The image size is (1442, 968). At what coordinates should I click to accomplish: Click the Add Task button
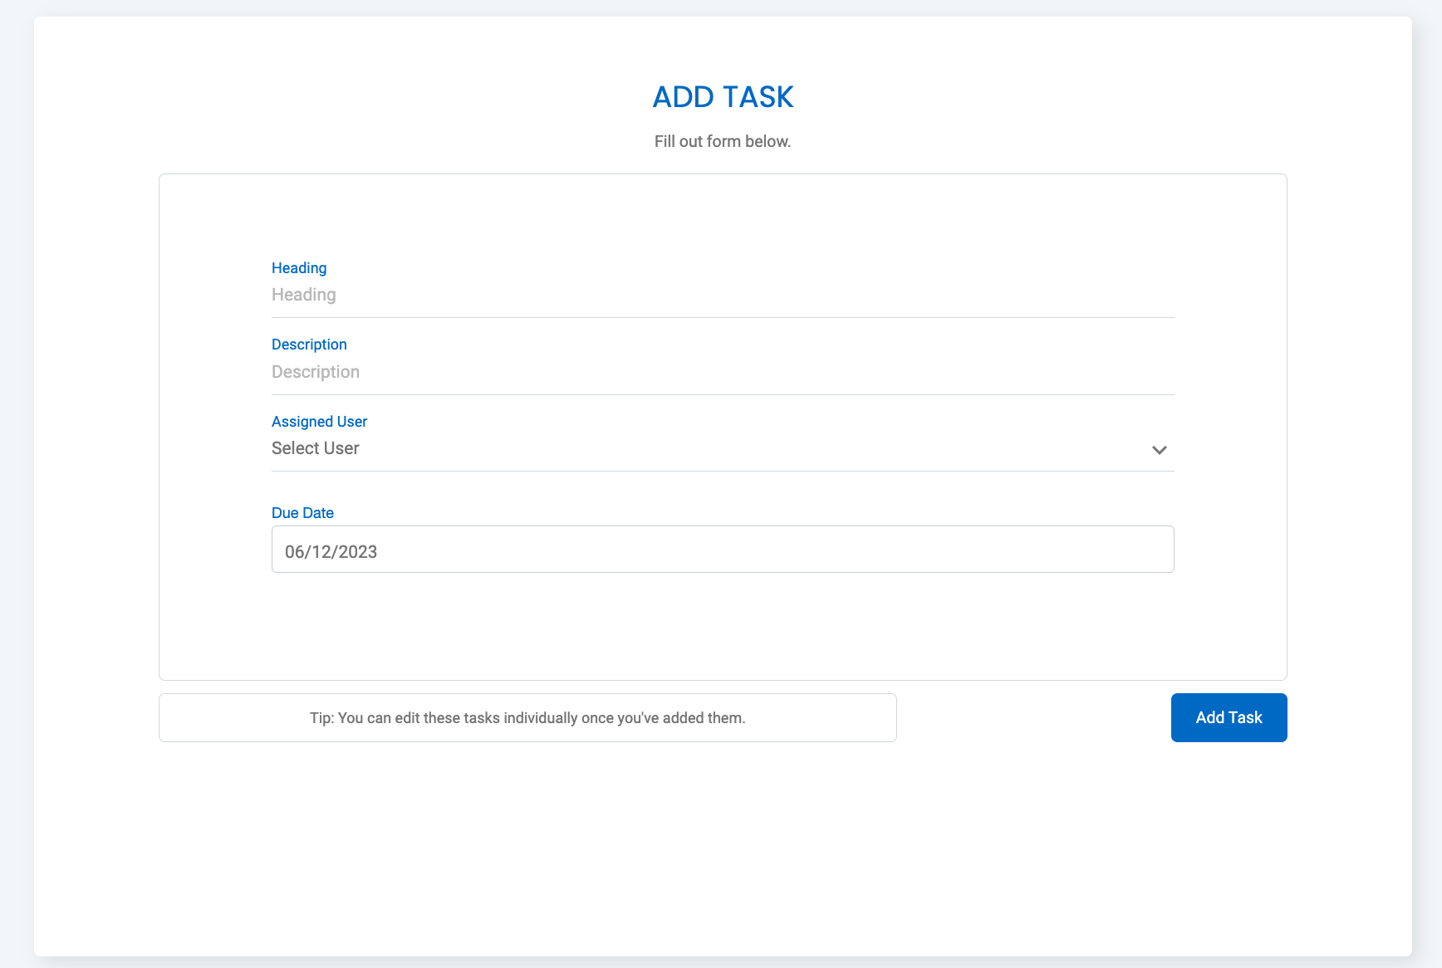(1229, 717)
